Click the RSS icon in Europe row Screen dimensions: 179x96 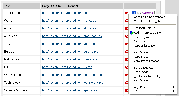127,52
